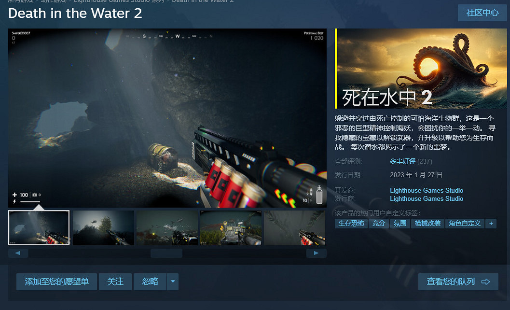Image resolution: width=510 pixels, height=310 pixels.
Task: Click 忽略 to ignore this game
Action: 150,282
